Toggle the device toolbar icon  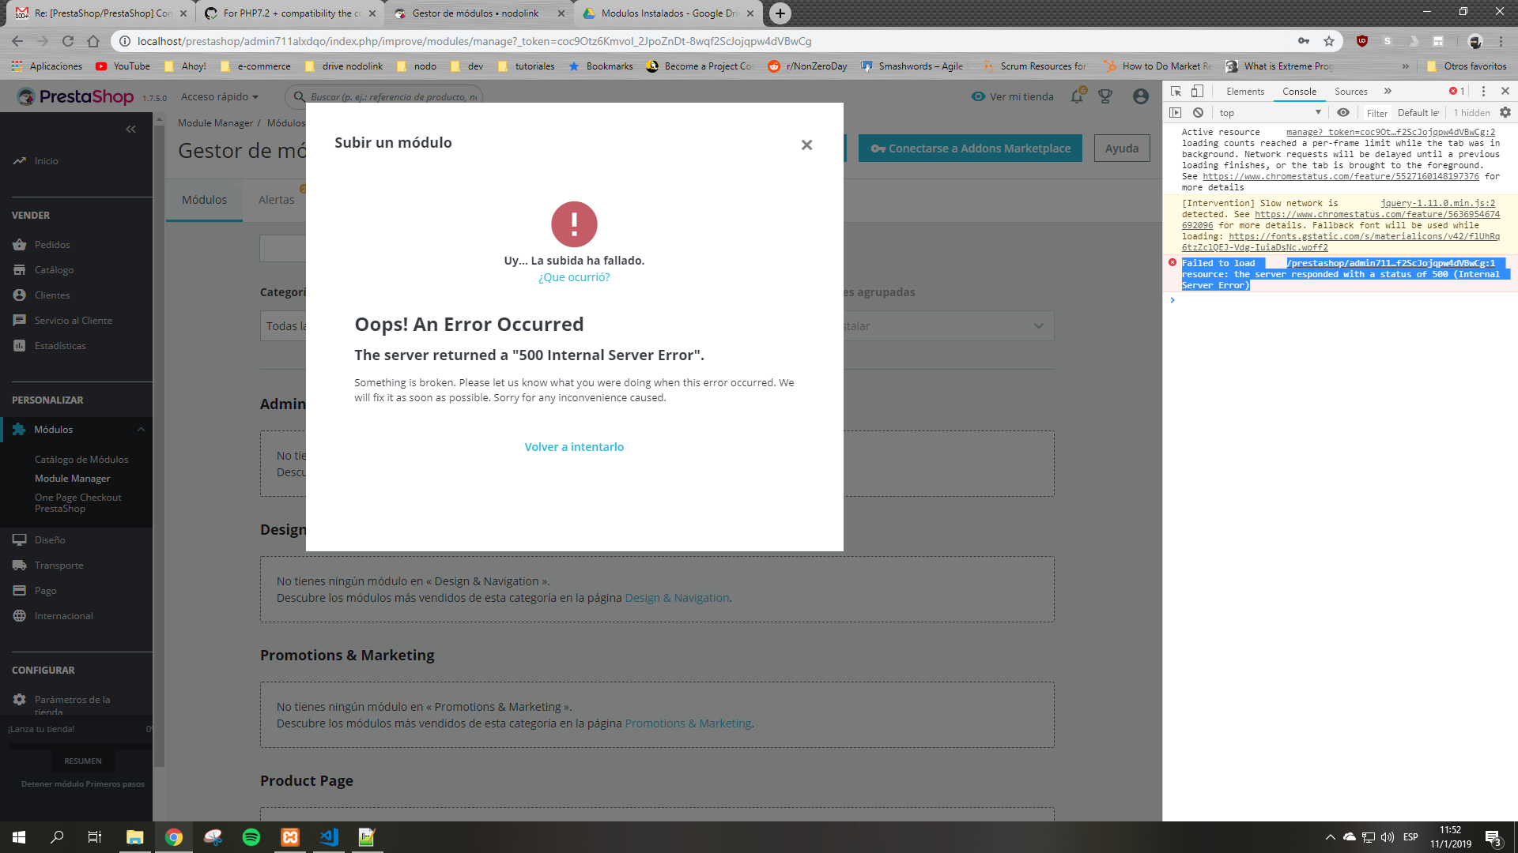click(1198, 91)
